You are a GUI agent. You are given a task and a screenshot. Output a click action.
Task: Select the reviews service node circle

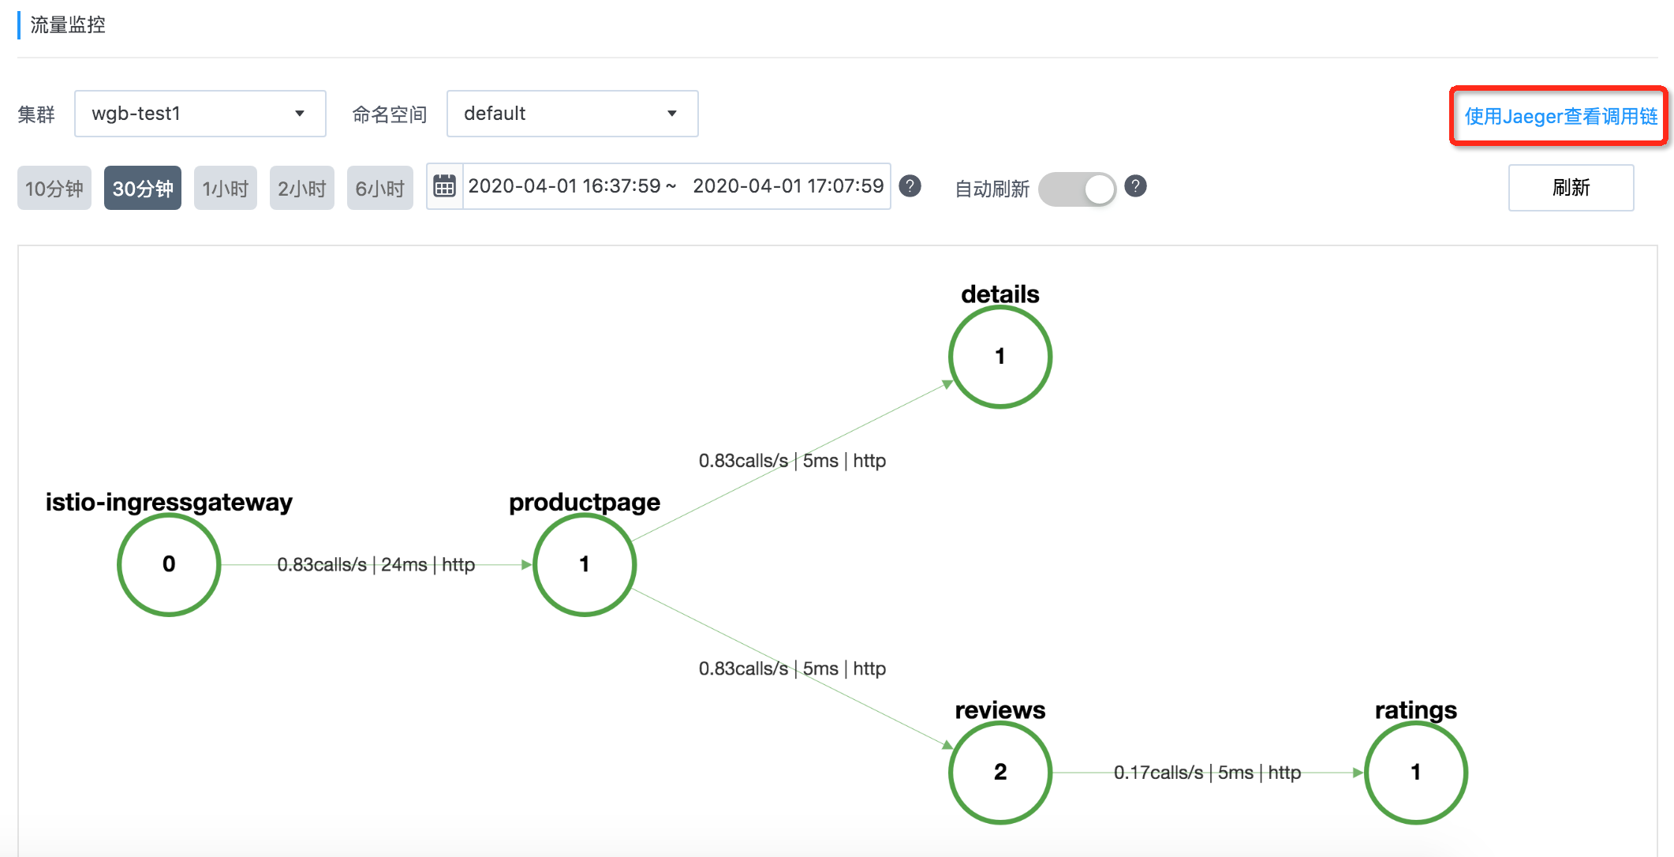tap(1000, 772)
